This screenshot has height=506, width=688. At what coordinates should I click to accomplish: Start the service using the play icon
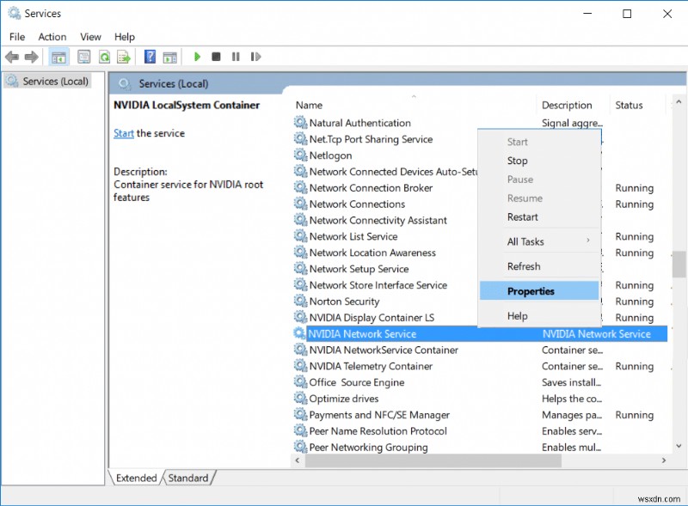[198, 57]
